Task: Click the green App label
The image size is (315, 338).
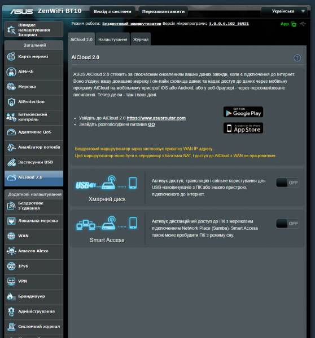Action: (x=285, y=24)
